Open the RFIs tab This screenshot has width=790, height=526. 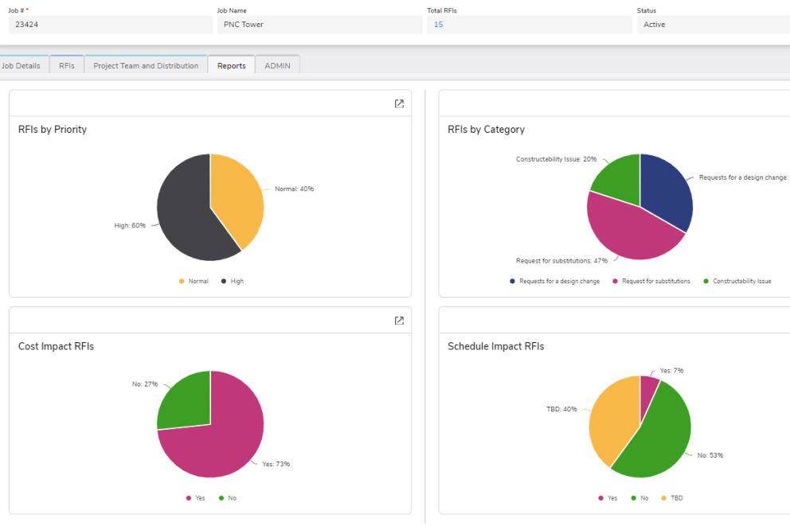click(x=67, y=66)
